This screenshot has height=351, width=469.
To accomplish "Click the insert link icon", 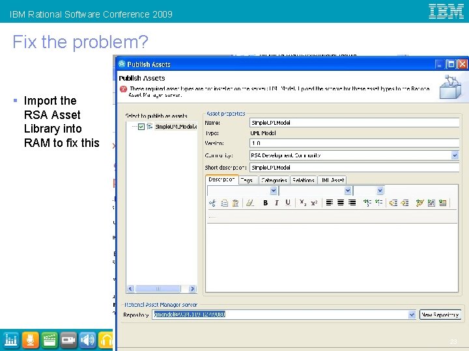I will (419, 203).
